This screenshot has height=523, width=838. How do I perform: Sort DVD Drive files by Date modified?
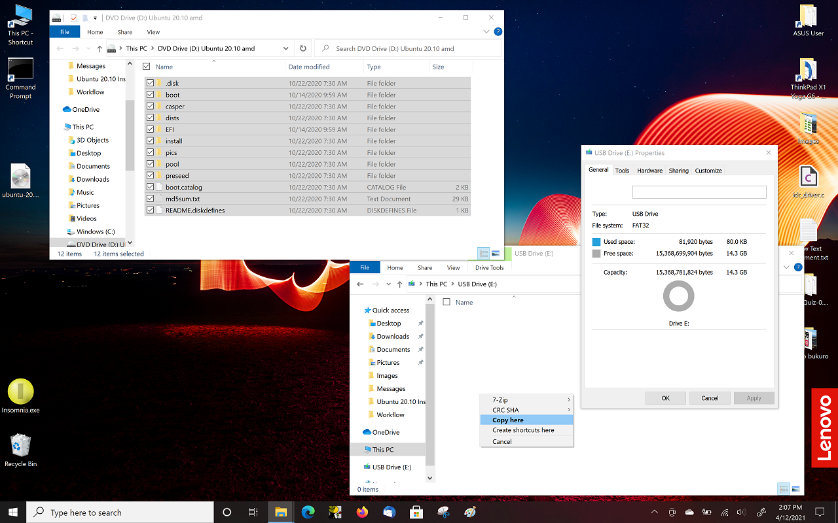point(309,67)
